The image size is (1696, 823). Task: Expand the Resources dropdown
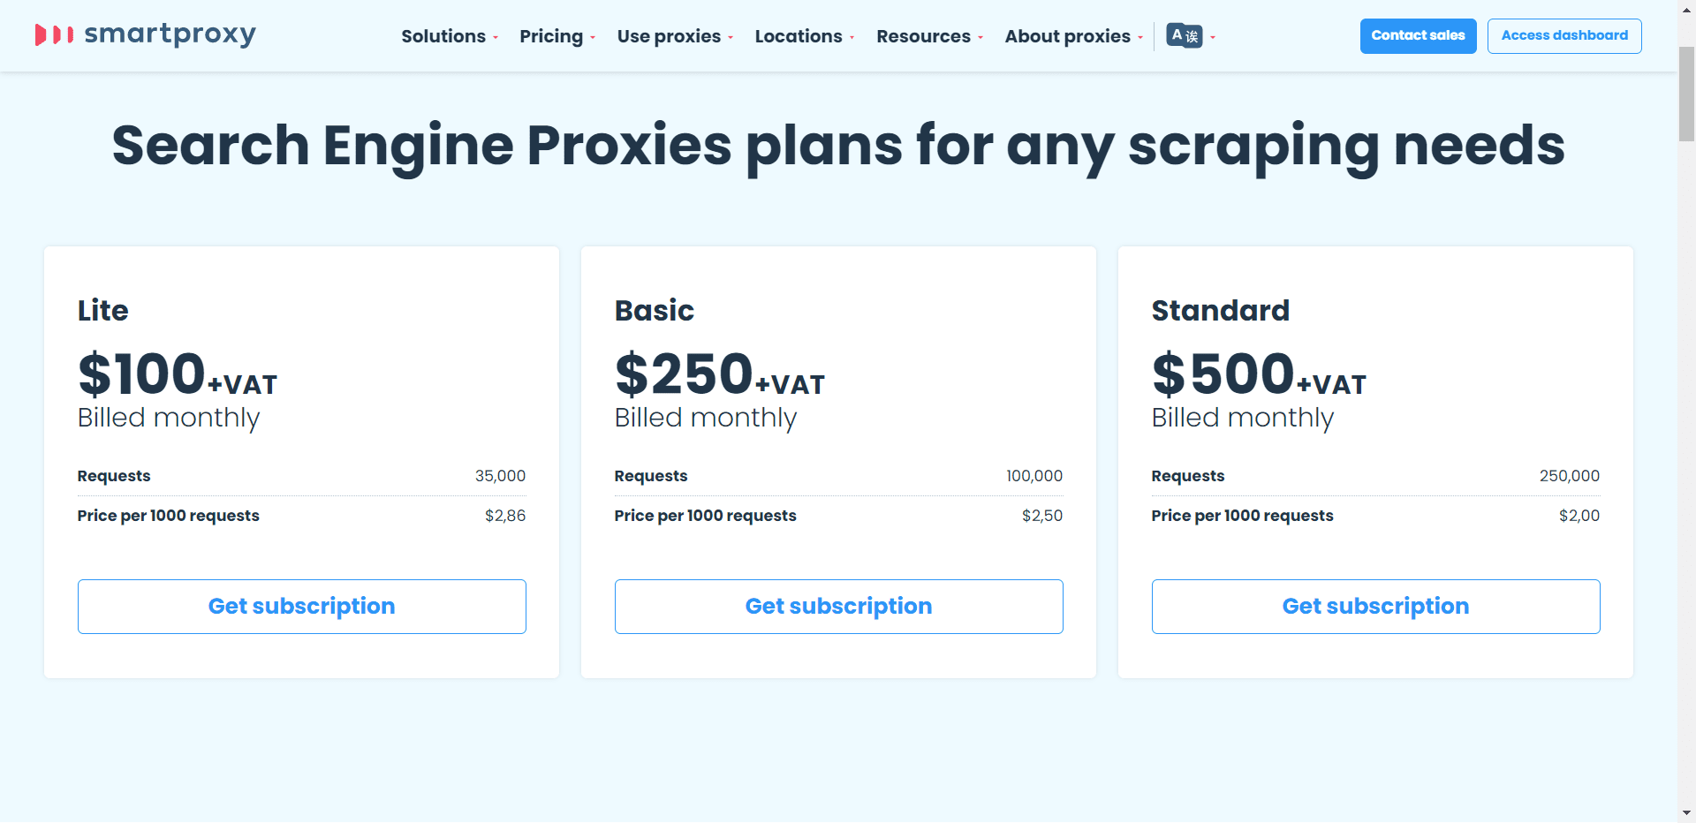point(928,36)
